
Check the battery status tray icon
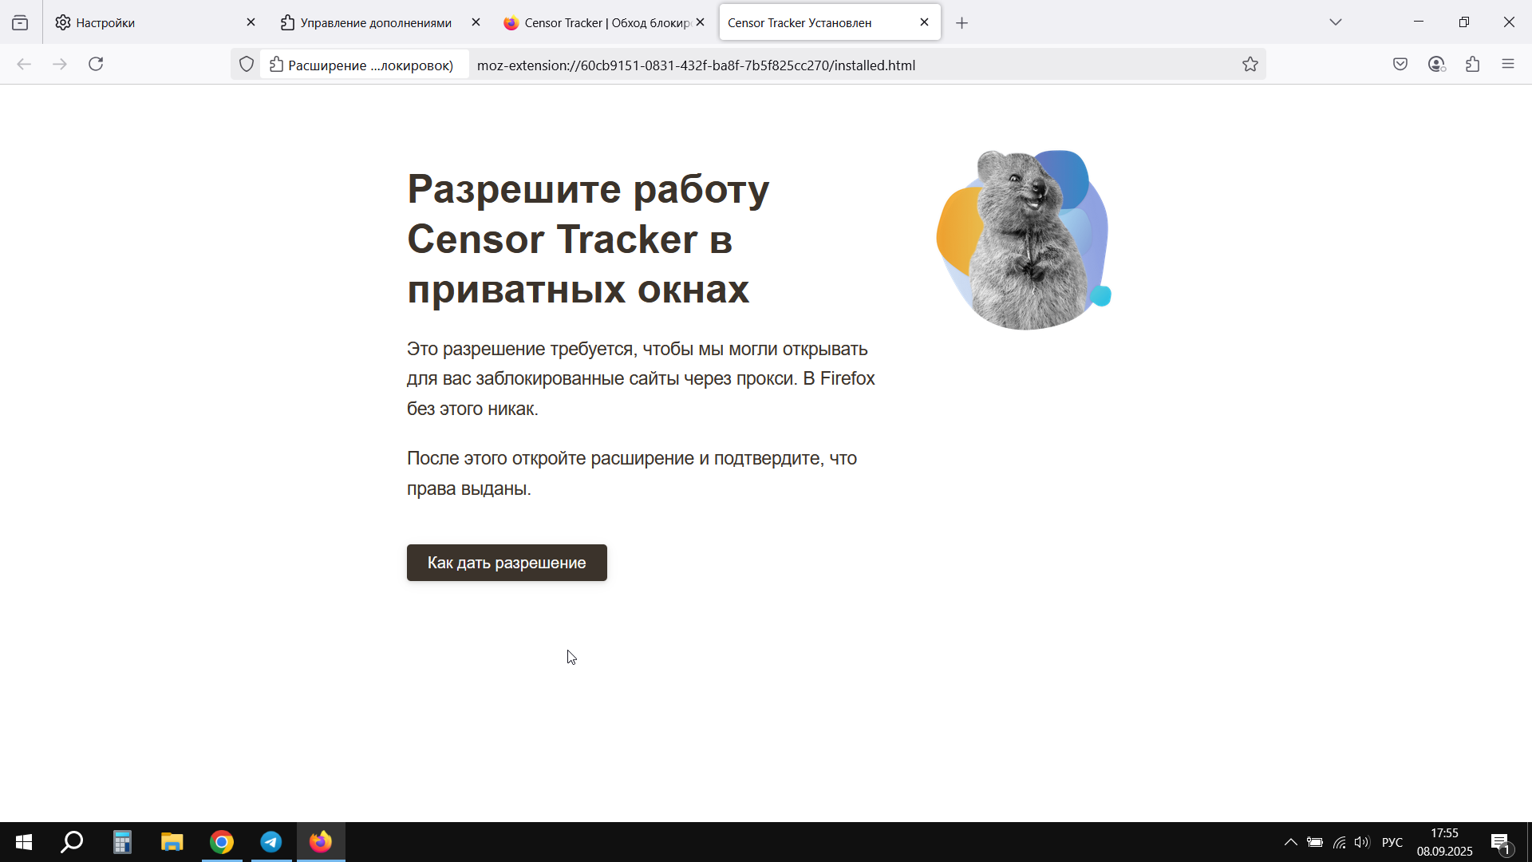coord(1315,842)
